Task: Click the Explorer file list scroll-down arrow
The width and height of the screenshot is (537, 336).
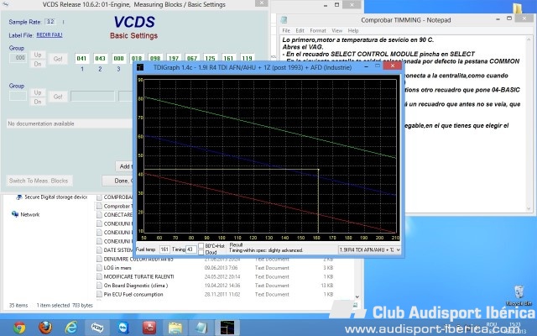Action: (x=357, y=297)
